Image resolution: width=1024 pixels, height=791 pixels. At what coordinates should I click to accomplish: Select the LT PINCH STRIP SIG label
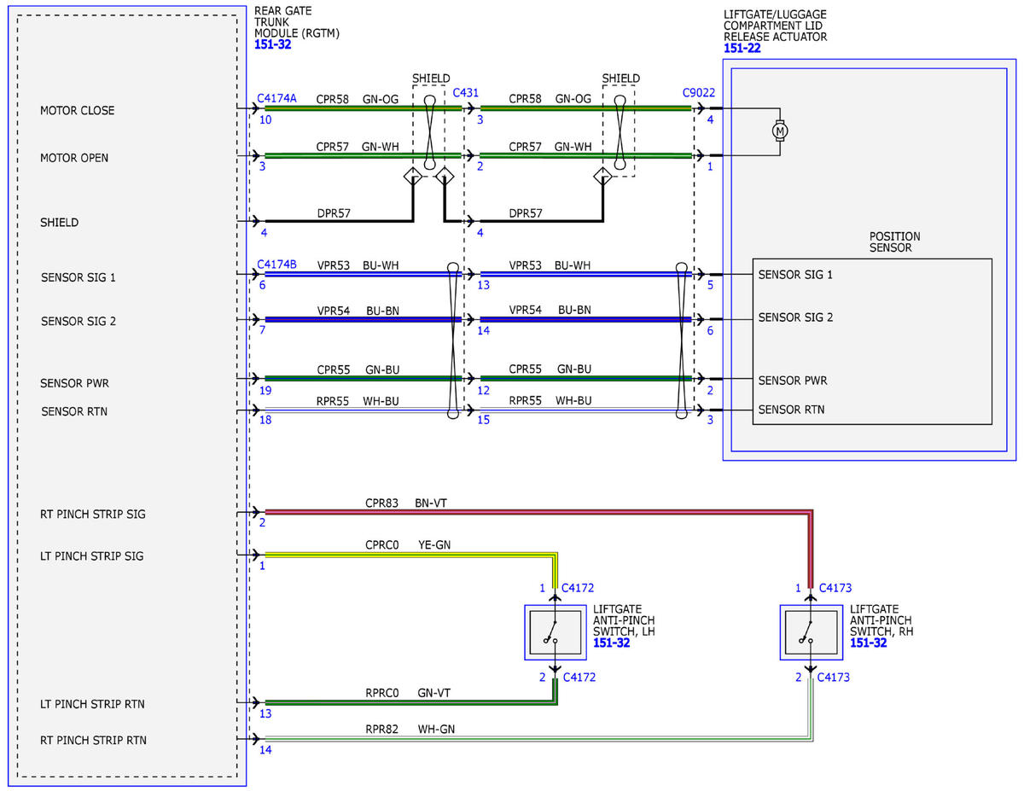tap(91, 556)
